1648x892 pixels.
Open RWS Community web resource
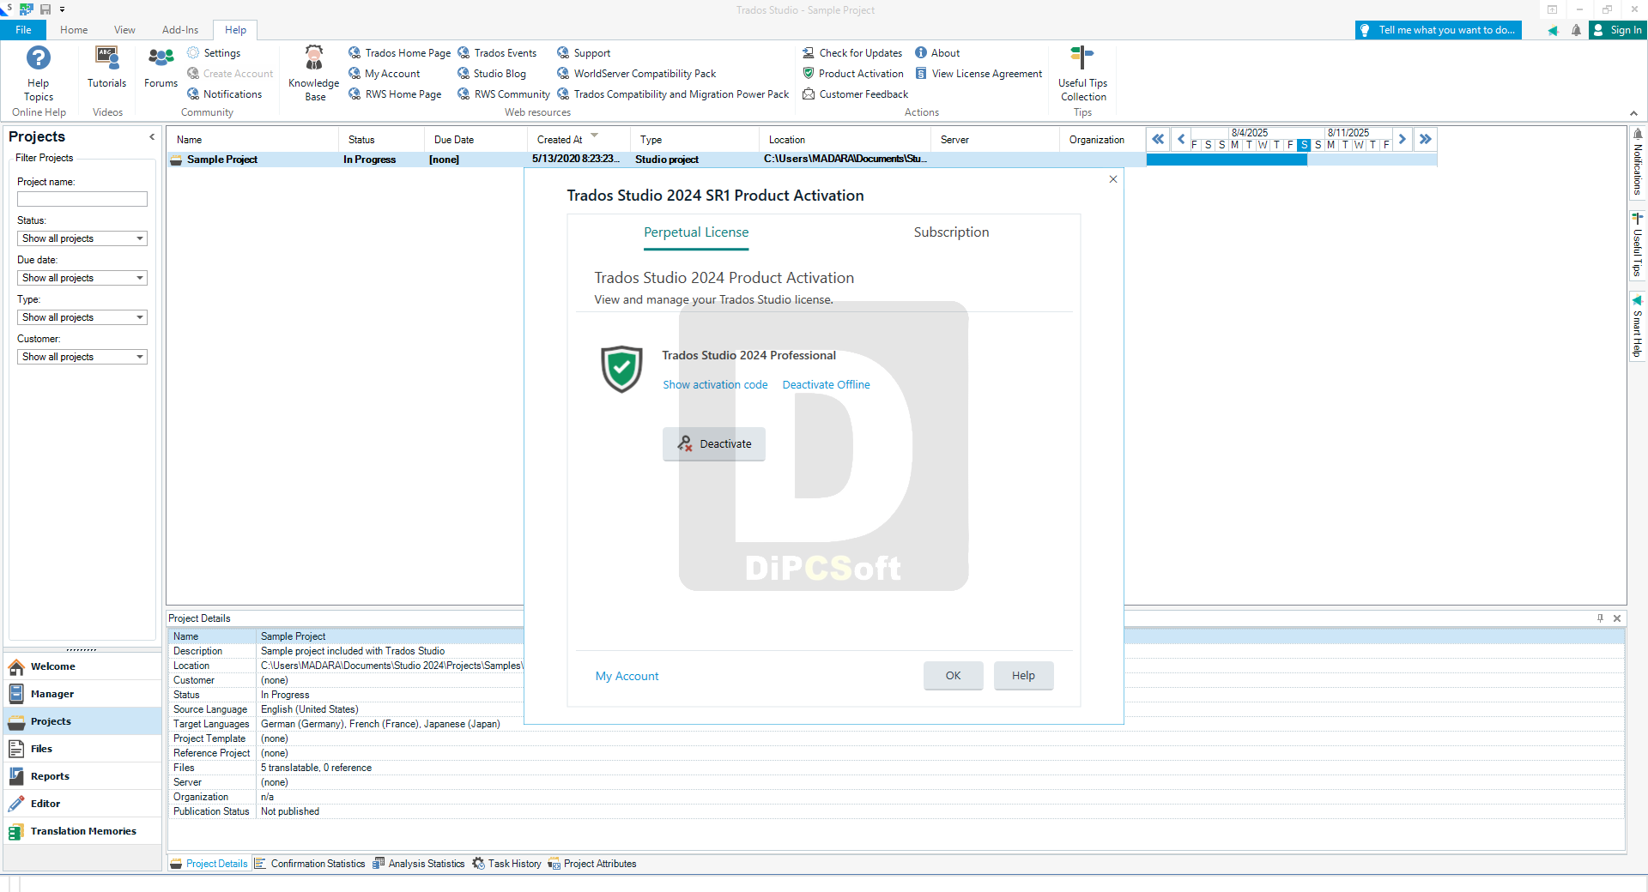click(x=504, y=94)
